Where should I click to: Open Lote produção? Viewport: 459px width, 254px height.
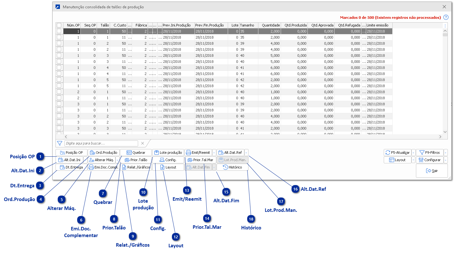168,153
